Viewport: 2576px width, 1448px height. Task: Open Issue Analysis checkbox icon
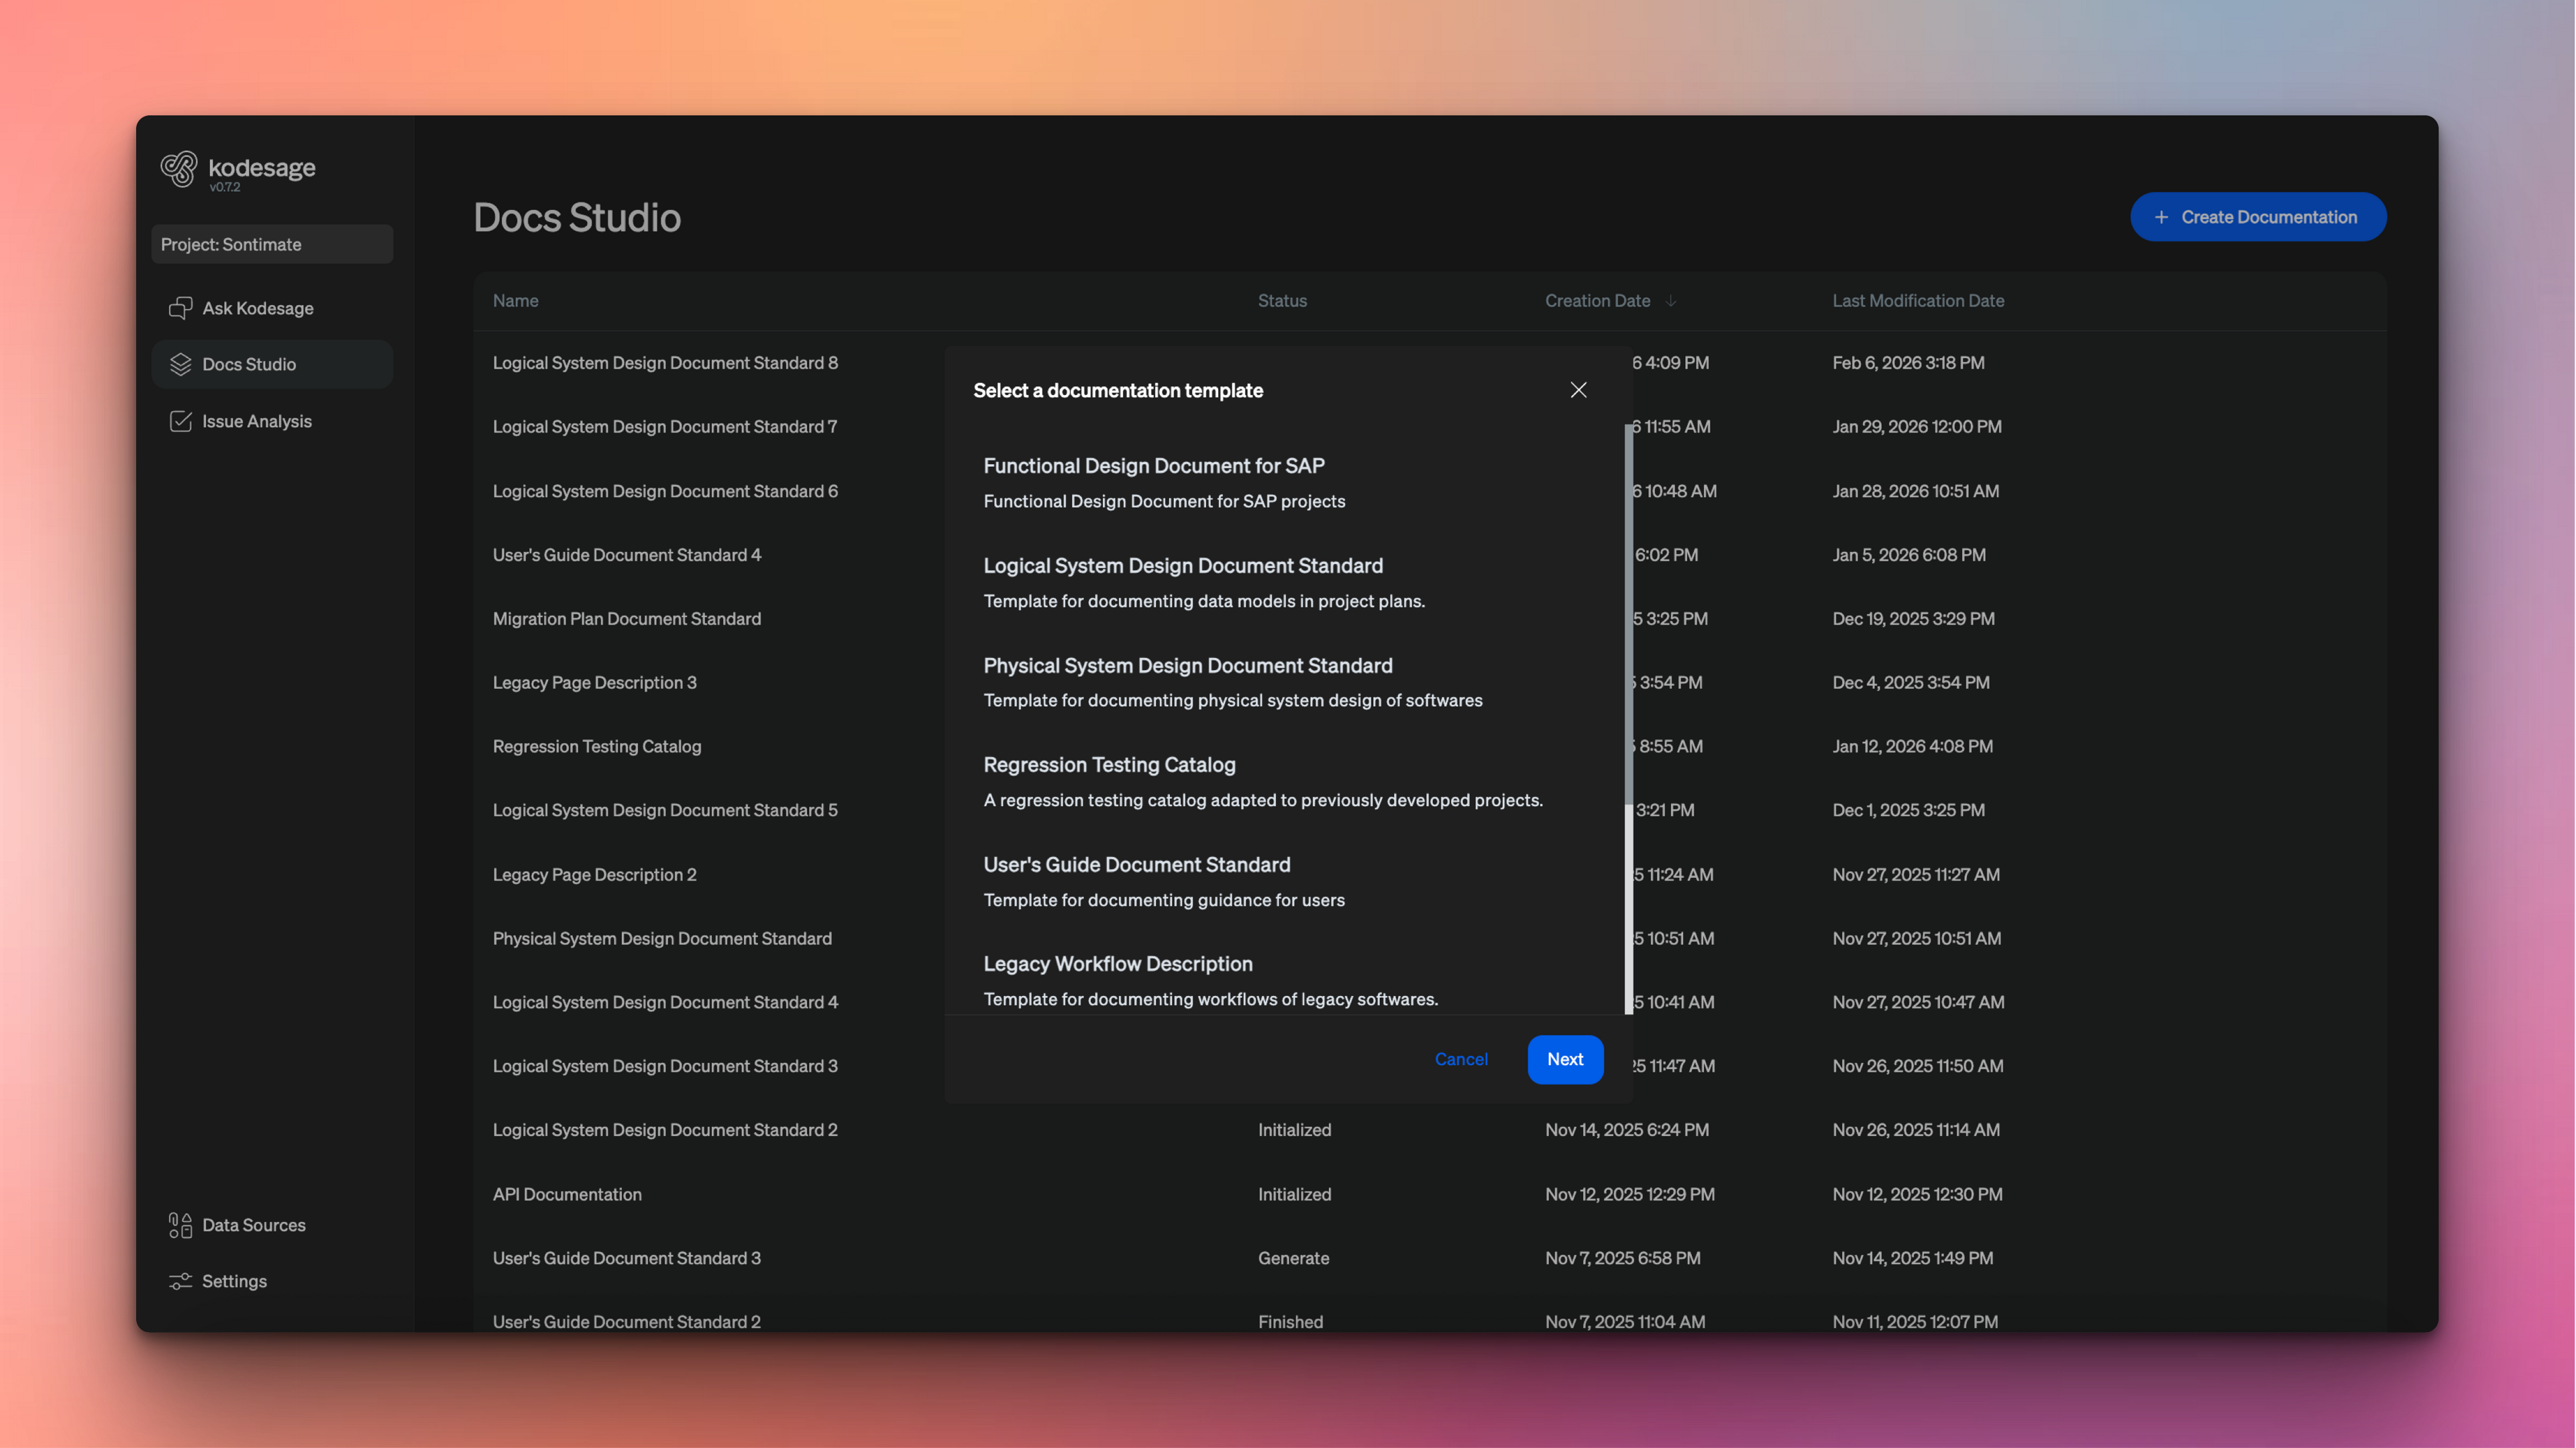coord(180,421)
